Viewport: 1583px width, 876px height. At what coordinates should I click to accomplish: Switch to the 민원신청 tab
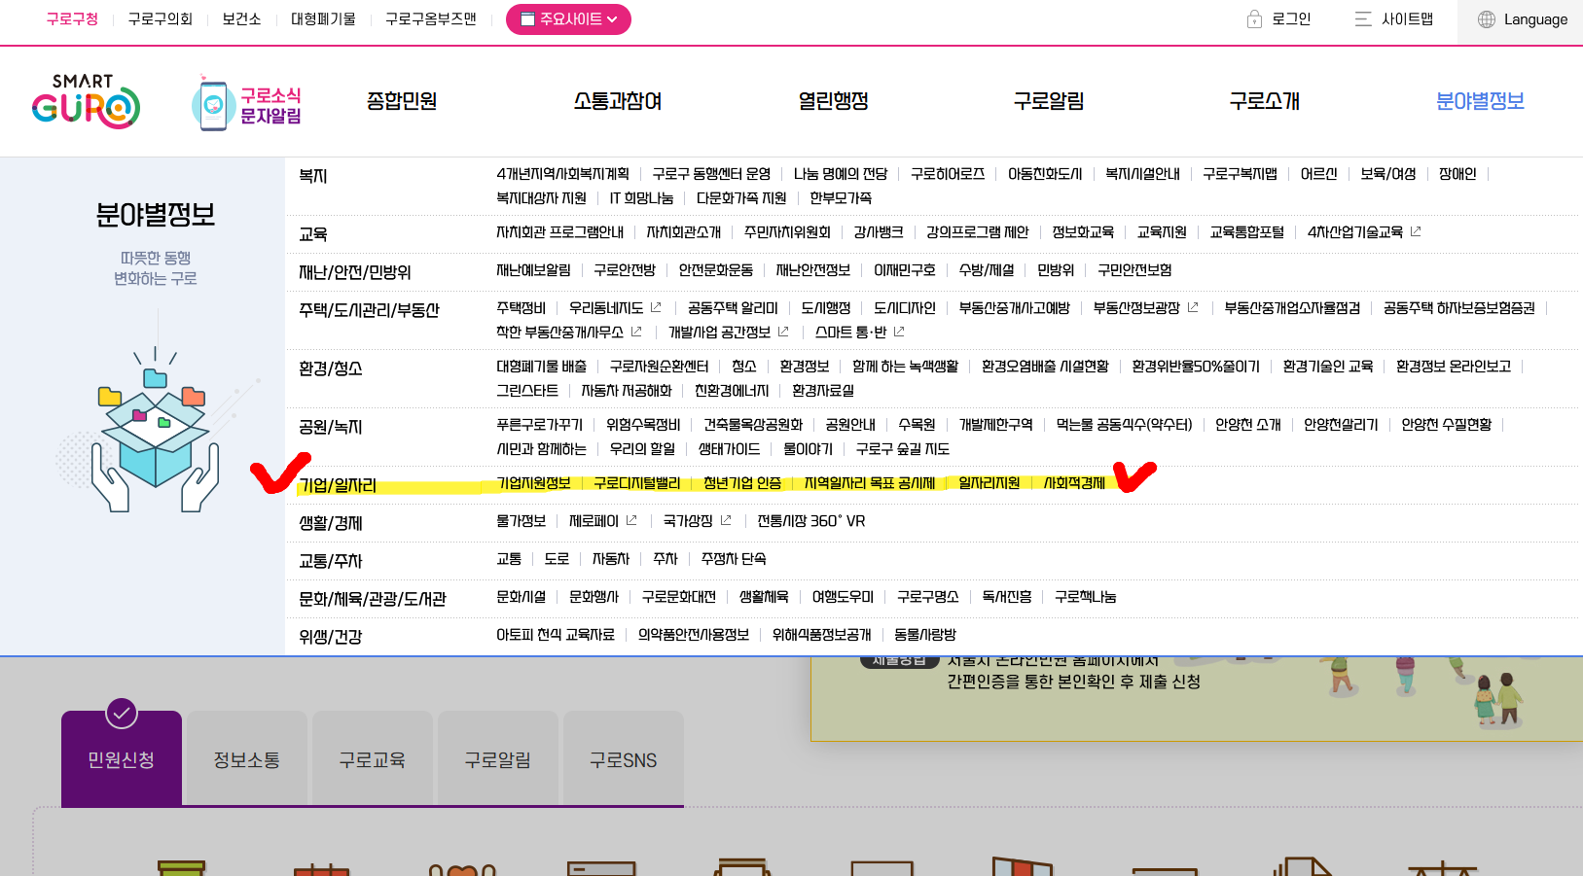[122, 759]
